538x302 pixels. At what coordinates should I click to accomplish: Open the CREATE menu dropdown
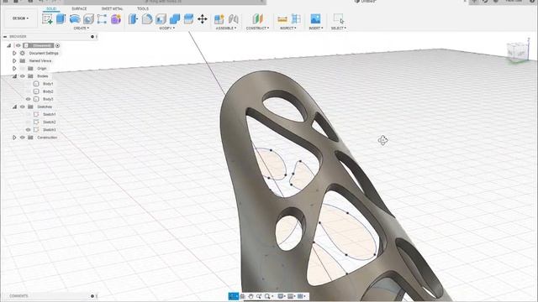pos(82,28)
